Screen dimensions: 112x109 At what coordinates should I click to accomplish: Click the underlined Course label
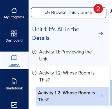(14, 65)
